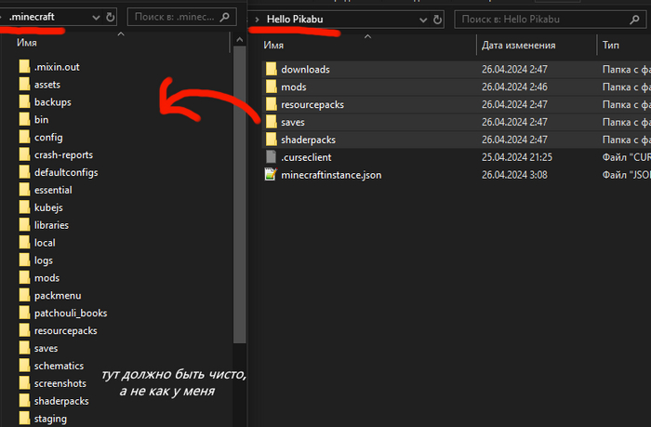Sort by Дата изменения column
Screen dimensions: 651x427
[x=519, y=46]
